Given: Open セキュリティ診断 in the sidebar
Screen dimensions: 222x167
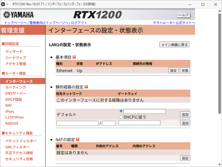Looking at the screenshot, I should click(x=19, y=159).
